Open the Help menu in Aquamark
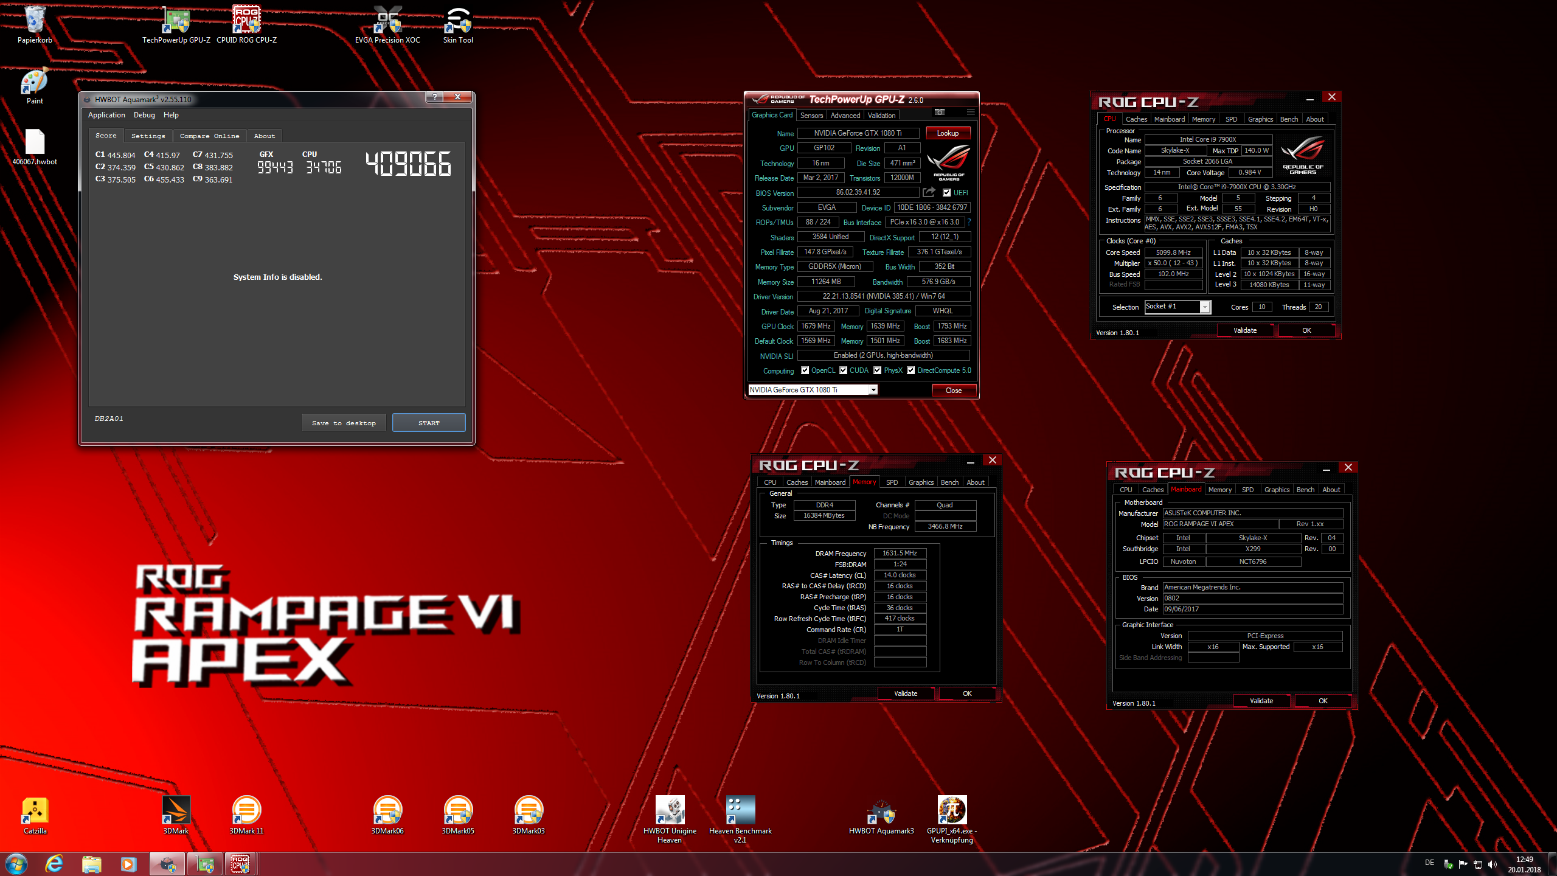1557x876 pixels. tap(171, 115)
